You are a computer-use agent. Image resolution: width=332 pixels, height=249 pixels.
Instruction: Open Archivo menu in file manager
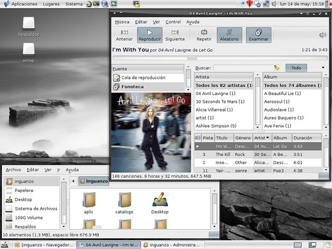pos(13,170)
